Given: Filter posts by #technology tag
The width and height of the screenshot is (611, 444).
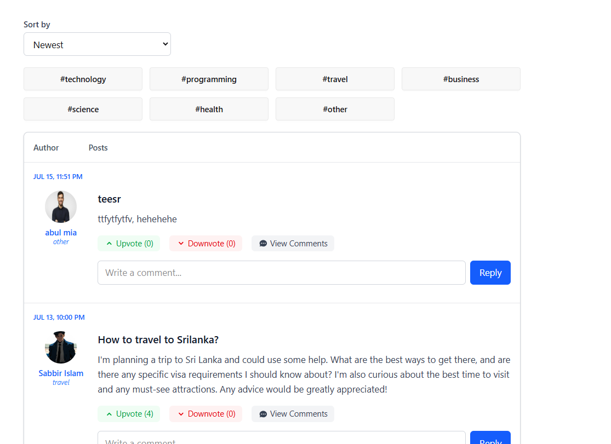Looking at the screenshot, I should pos(83,79).
